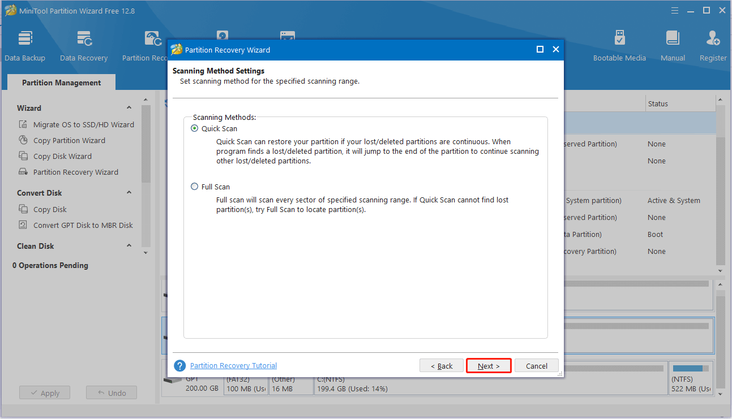This screenshot has height=419, width=732.
Task: Click the help question mark icon
Action: click(x=179, y=366)
